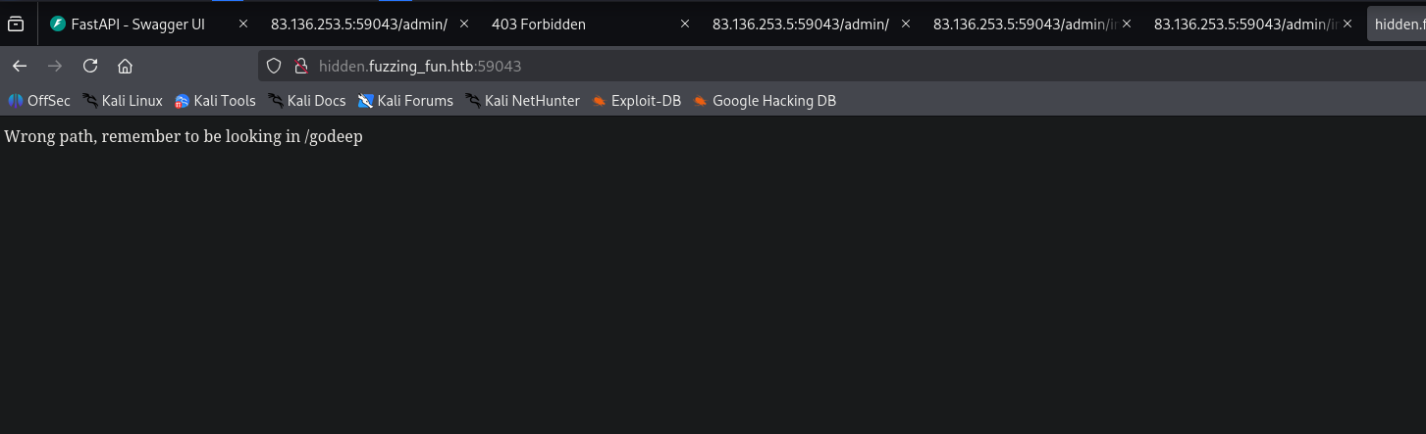1426x434 pixels.
Task: Click the browser back arrow
Action: click(x=20, y=67)
